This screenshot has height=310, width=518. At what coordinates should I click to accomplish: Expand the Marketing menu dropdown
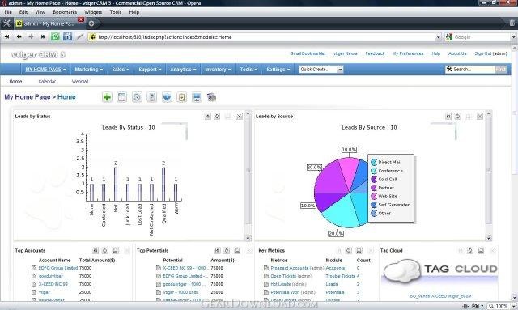(x=88, y=70)
